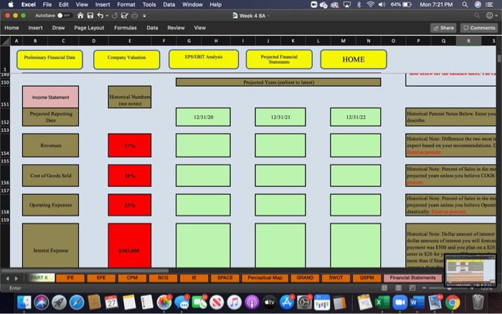The image size is (502, 314).
Task: Select the Revenues cell under 12/31/20
Action: pyautogui.click(x=203, y=146)
